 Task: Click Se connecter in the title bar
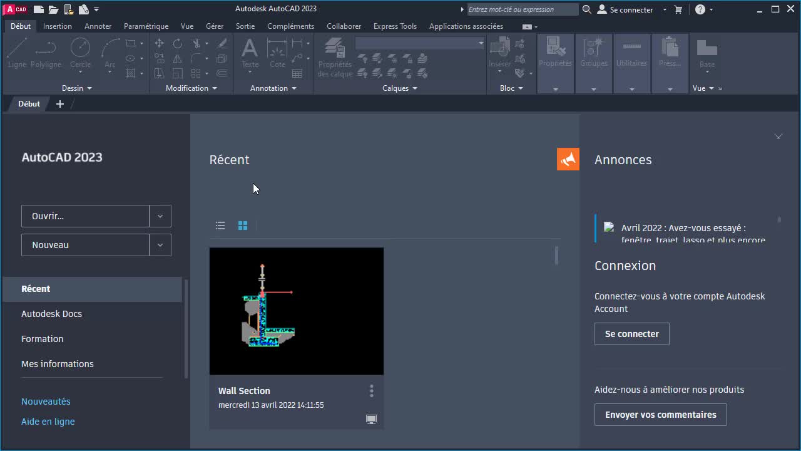[x=626, y=9]
